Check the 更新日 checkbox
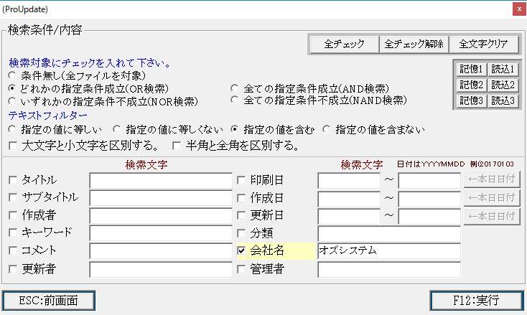The image size is (527, 315). coord(241,215)
